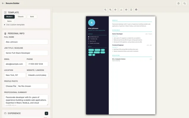Click Senior Developer heading in preview
Image resolution: width=189 pixels, height=118 pixels.
point(118,34)
